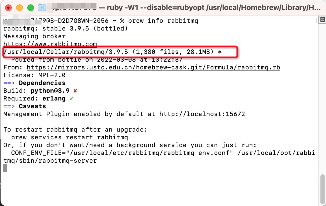Click the window title text showing ruby -W1
The height and width of the screenshot is (206, 326).
[x=214, y=8]
